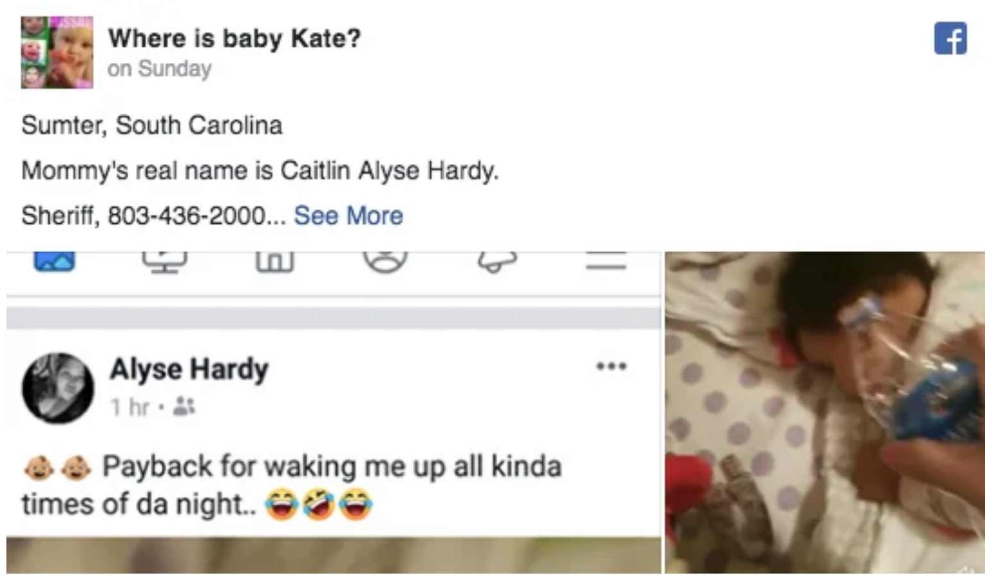Open the hamburger menu icon
The width and height of the screenshot is (985, 580).
pyautogui.click(x=606, y=260)
